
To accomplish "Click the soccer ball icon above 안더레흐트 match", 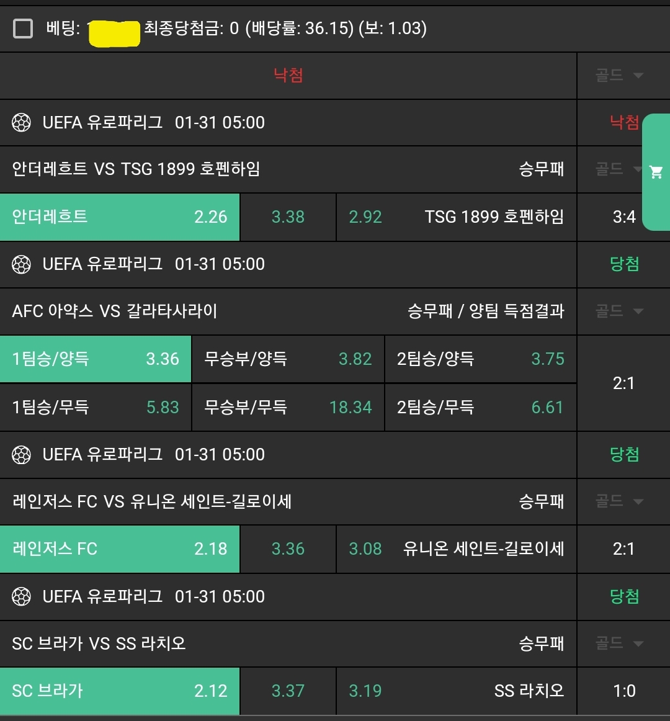I will coord(22,123).
